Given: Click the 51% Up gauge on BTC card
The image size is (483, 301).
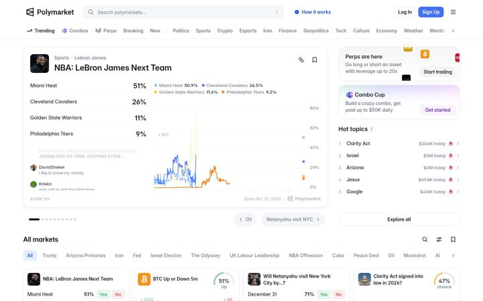Looking at the screenshot, I should point(224,282).
